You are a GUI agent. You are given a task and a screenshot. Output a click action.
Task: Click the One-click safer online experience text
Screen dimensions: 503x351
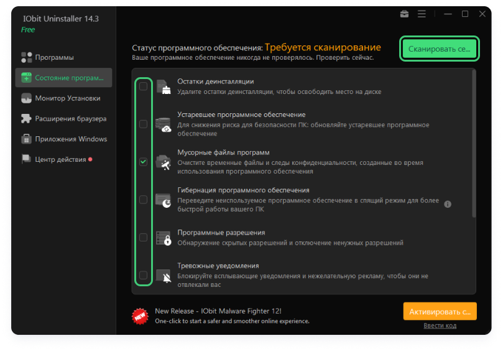[233, 321]
